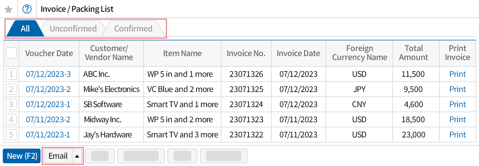Select row 3 checkbox for SB Software
Screen dimensions: 479x166
tap(11, 104)
